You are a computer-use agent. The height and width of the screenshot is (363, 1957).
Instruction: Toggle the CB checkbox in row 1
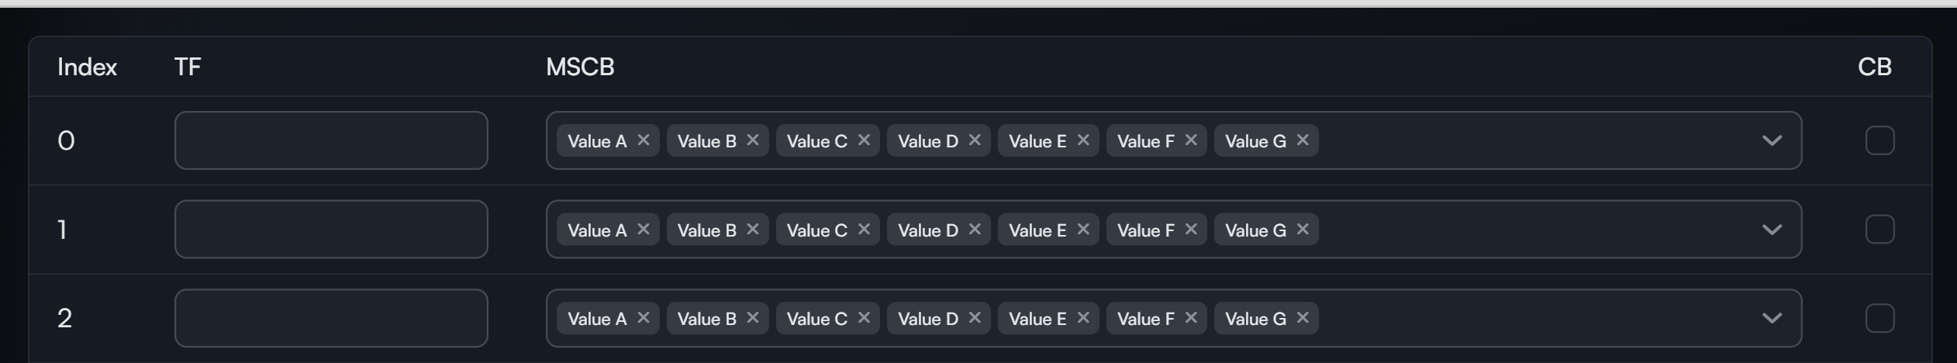pos(1879,230)
